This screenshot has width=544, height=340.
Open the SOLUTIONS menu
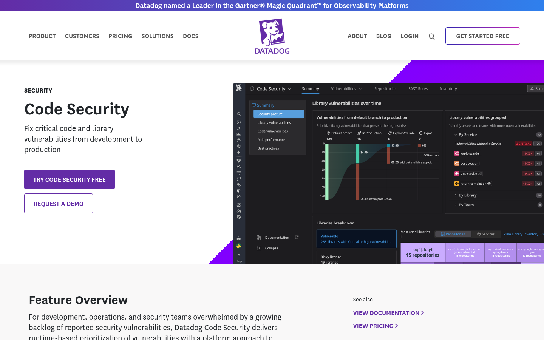click(158, 36)
